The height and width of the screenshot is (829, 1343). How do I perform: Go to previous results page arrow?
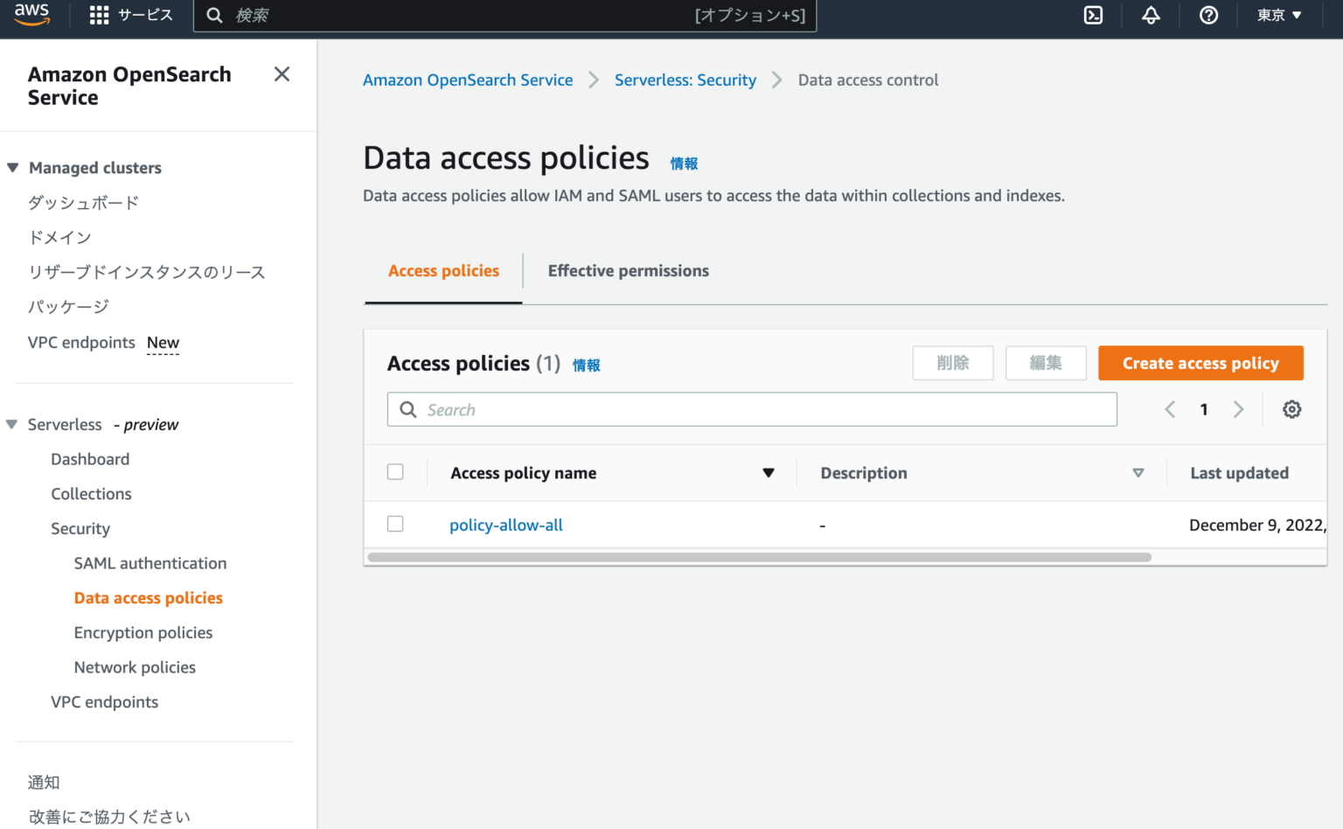[x=1170, y=408]
